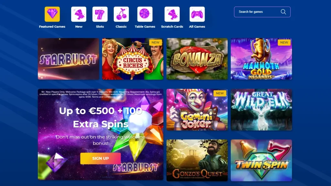The height and width of the screenshot is (186, 331).
Task: Select the New games category icon
Action: (79, 14)
